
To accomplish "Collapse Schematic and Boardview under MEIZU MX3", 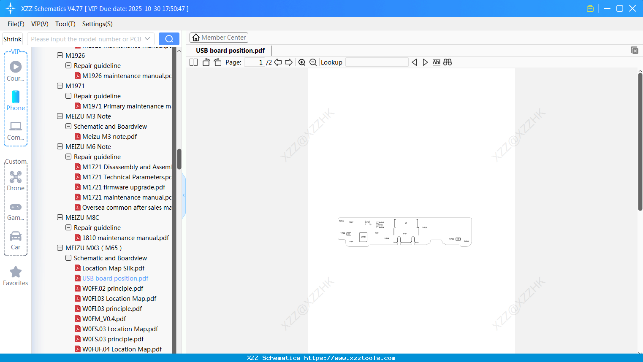I will click(x=68, y=258).
